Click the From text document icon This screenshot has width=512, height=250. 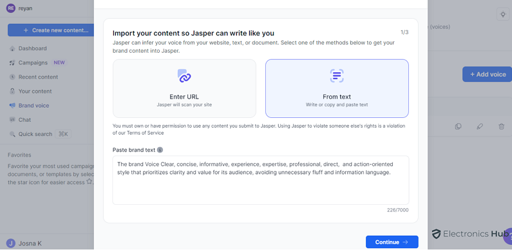pos(337,76)
